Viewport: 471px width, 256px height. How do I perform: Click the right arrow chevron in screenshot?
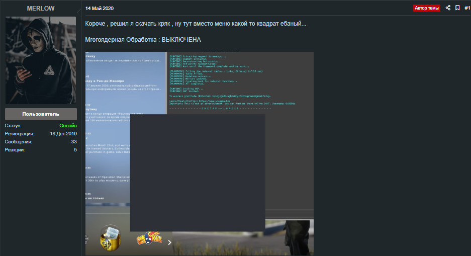tap(169, 242)
